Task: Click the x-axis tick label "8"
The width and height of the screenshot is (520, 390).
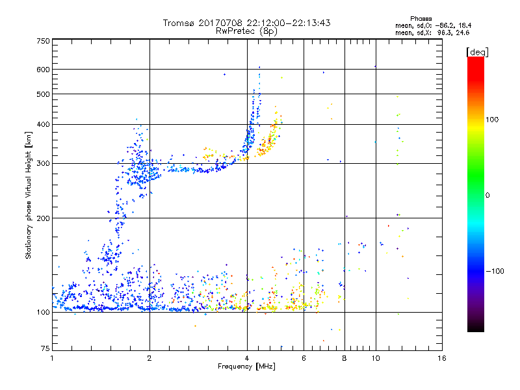Action: tap(344, 358)
